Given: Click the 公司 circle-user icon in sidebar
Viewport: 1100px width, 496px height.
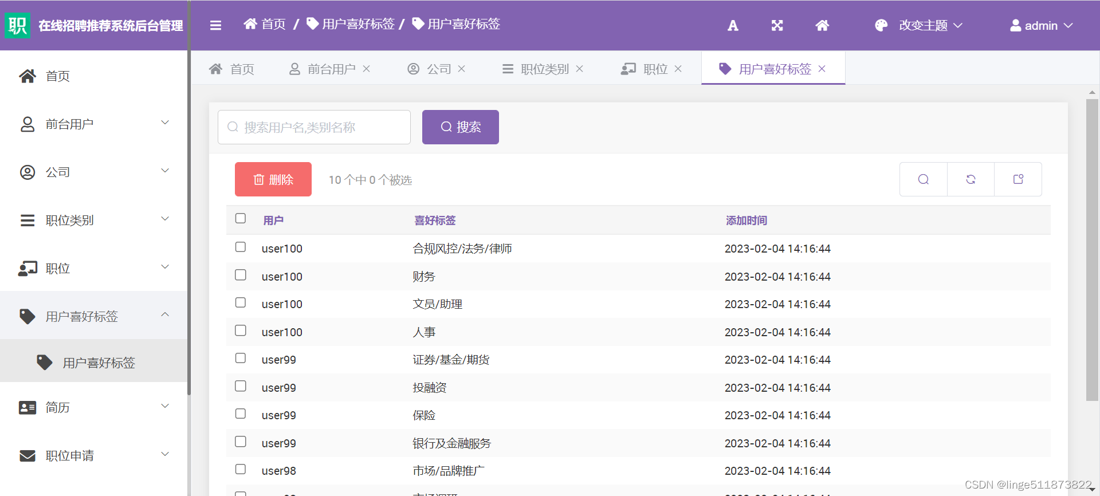Looking at the screenshot, I should click(x=27, y=172).
